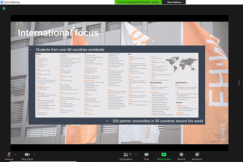
Task: Open the Participants panel
Action: pyautogui.click(x=126, y=156)
